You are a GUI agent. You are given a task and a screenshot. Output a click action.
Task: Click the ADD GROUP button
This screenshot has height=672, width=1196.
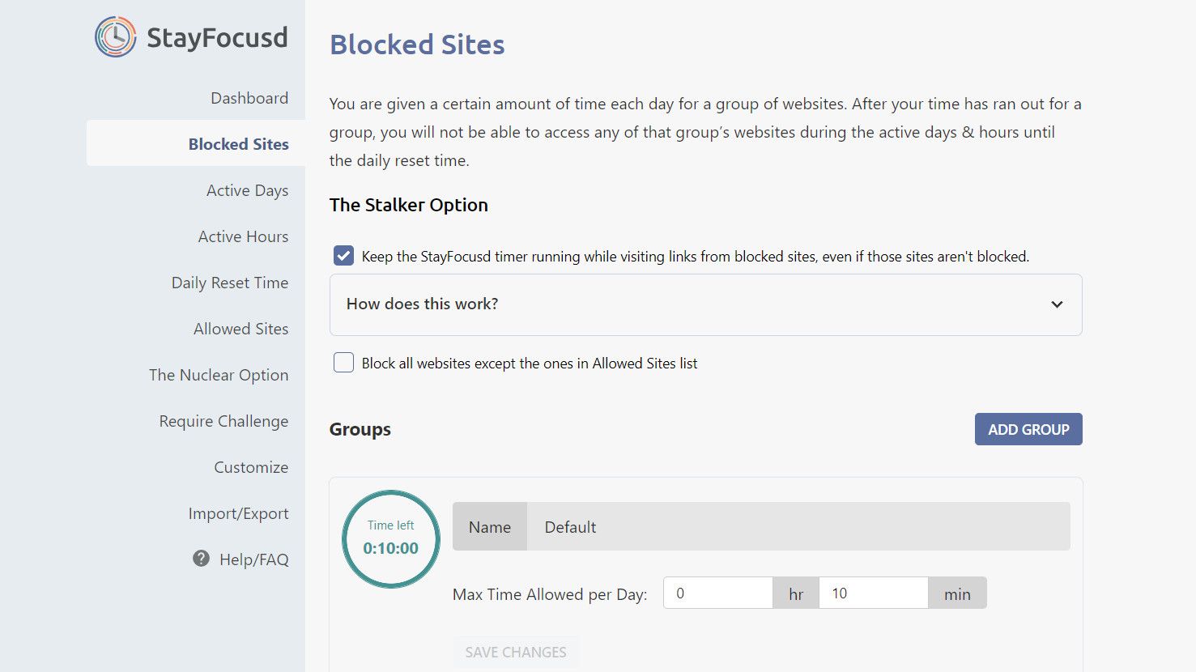pos(1028,429)
